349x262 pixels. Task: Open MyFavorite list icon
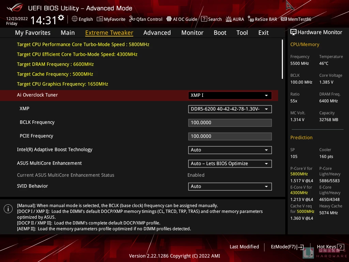point(100,19)
